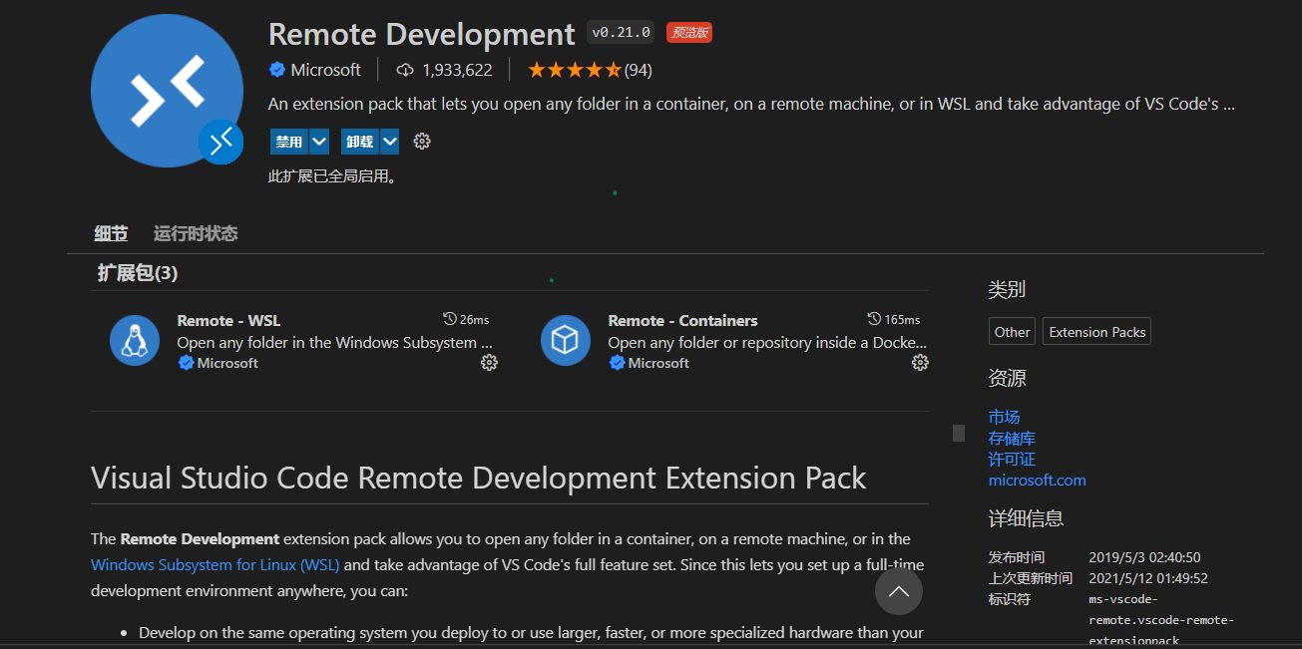1302x649 pixels.
Task: Click the back-to-top arrow button
Action: click(899, 592)
